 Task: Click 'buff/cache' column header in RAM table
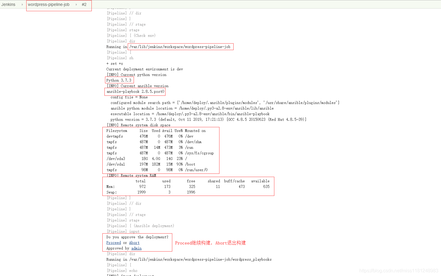point(234,181)
